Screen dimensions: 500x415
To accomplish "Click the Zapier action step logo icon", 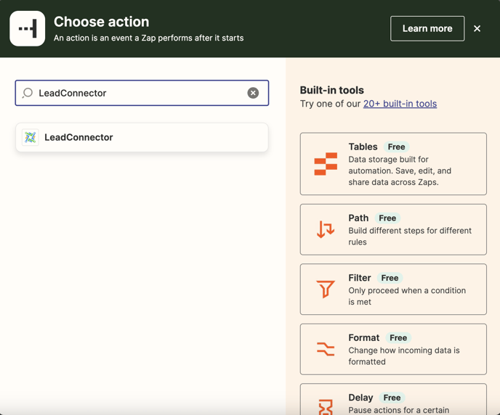I will click(28, 29).
